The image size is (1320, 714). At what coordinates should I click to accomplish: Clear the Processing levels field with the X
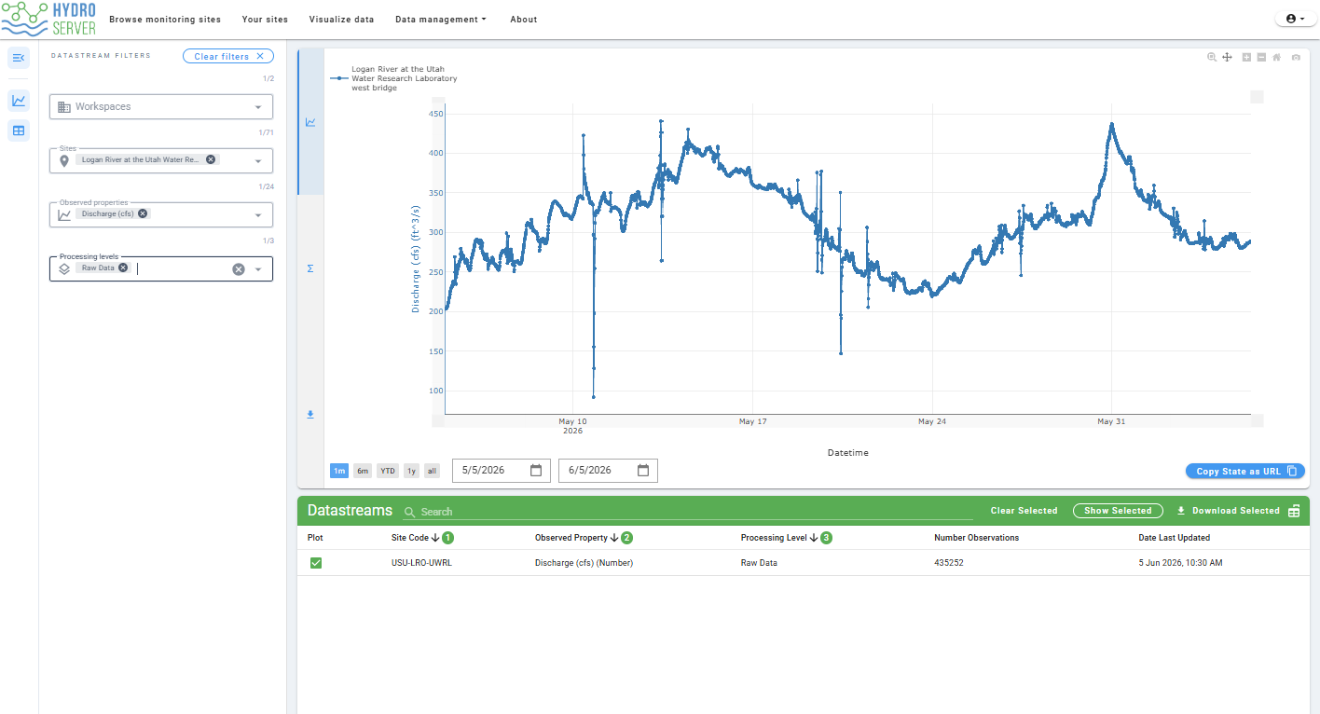238,269
